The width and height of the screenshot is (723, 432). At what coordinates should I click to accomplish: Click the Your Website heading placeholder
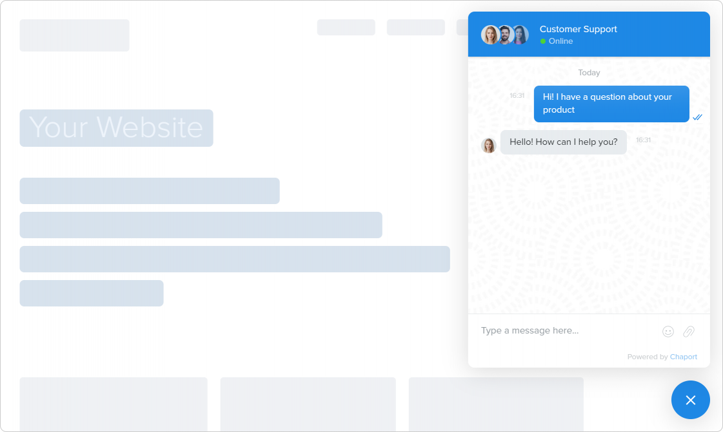116,127
